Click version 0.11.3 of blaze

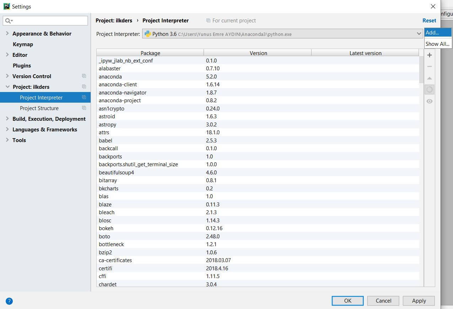[213, 204]
